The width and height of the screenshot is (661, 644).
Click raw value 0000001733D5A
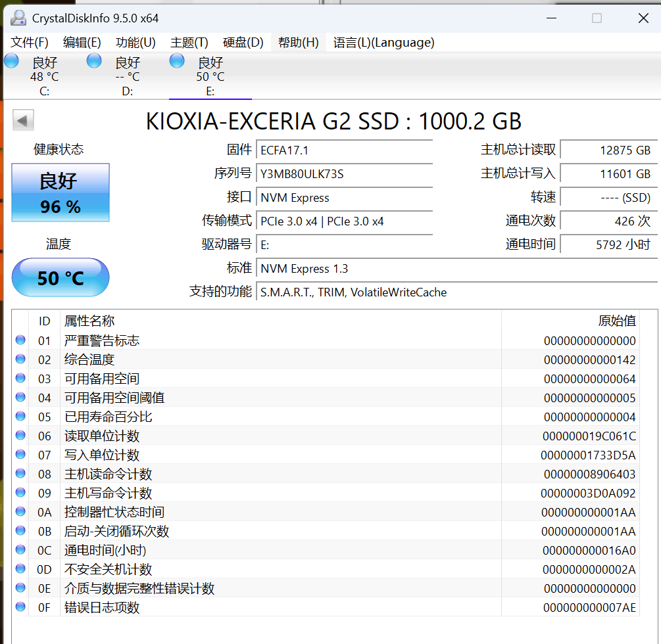(588, 455)
